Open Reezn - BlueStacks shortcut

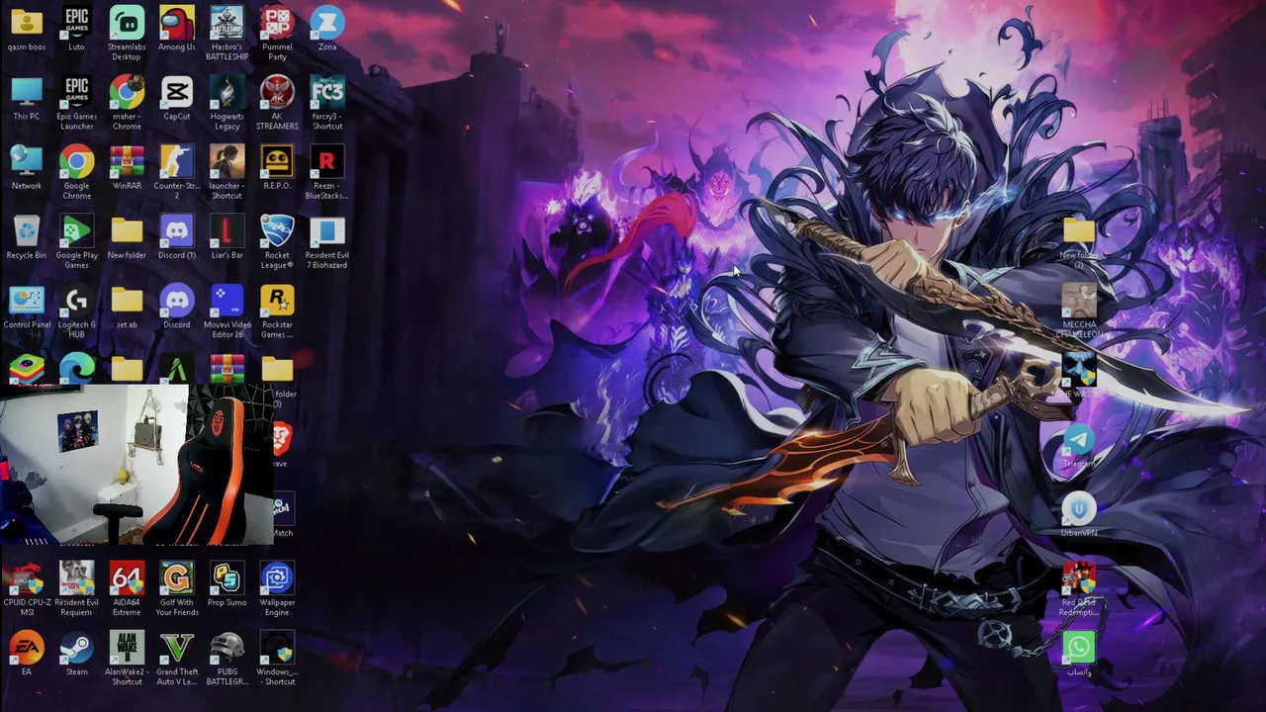pyautogui.click(x=327, y=171)
